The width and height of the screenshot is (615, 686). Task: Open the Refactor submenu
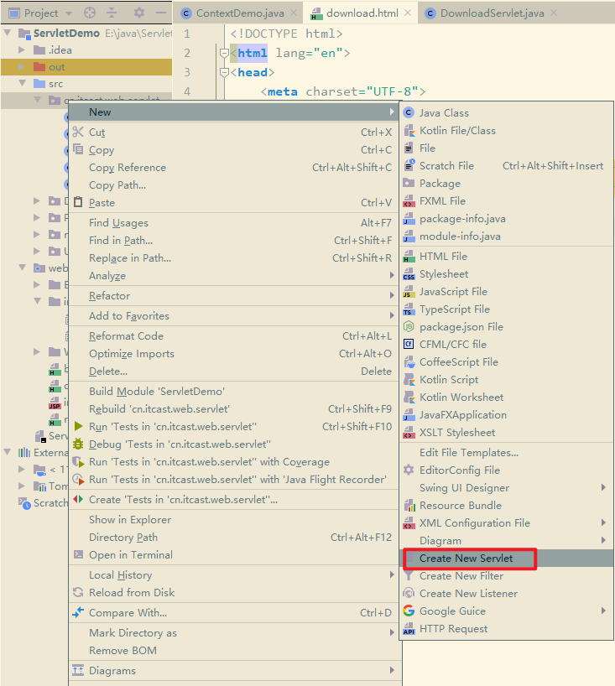click(235, 296)
